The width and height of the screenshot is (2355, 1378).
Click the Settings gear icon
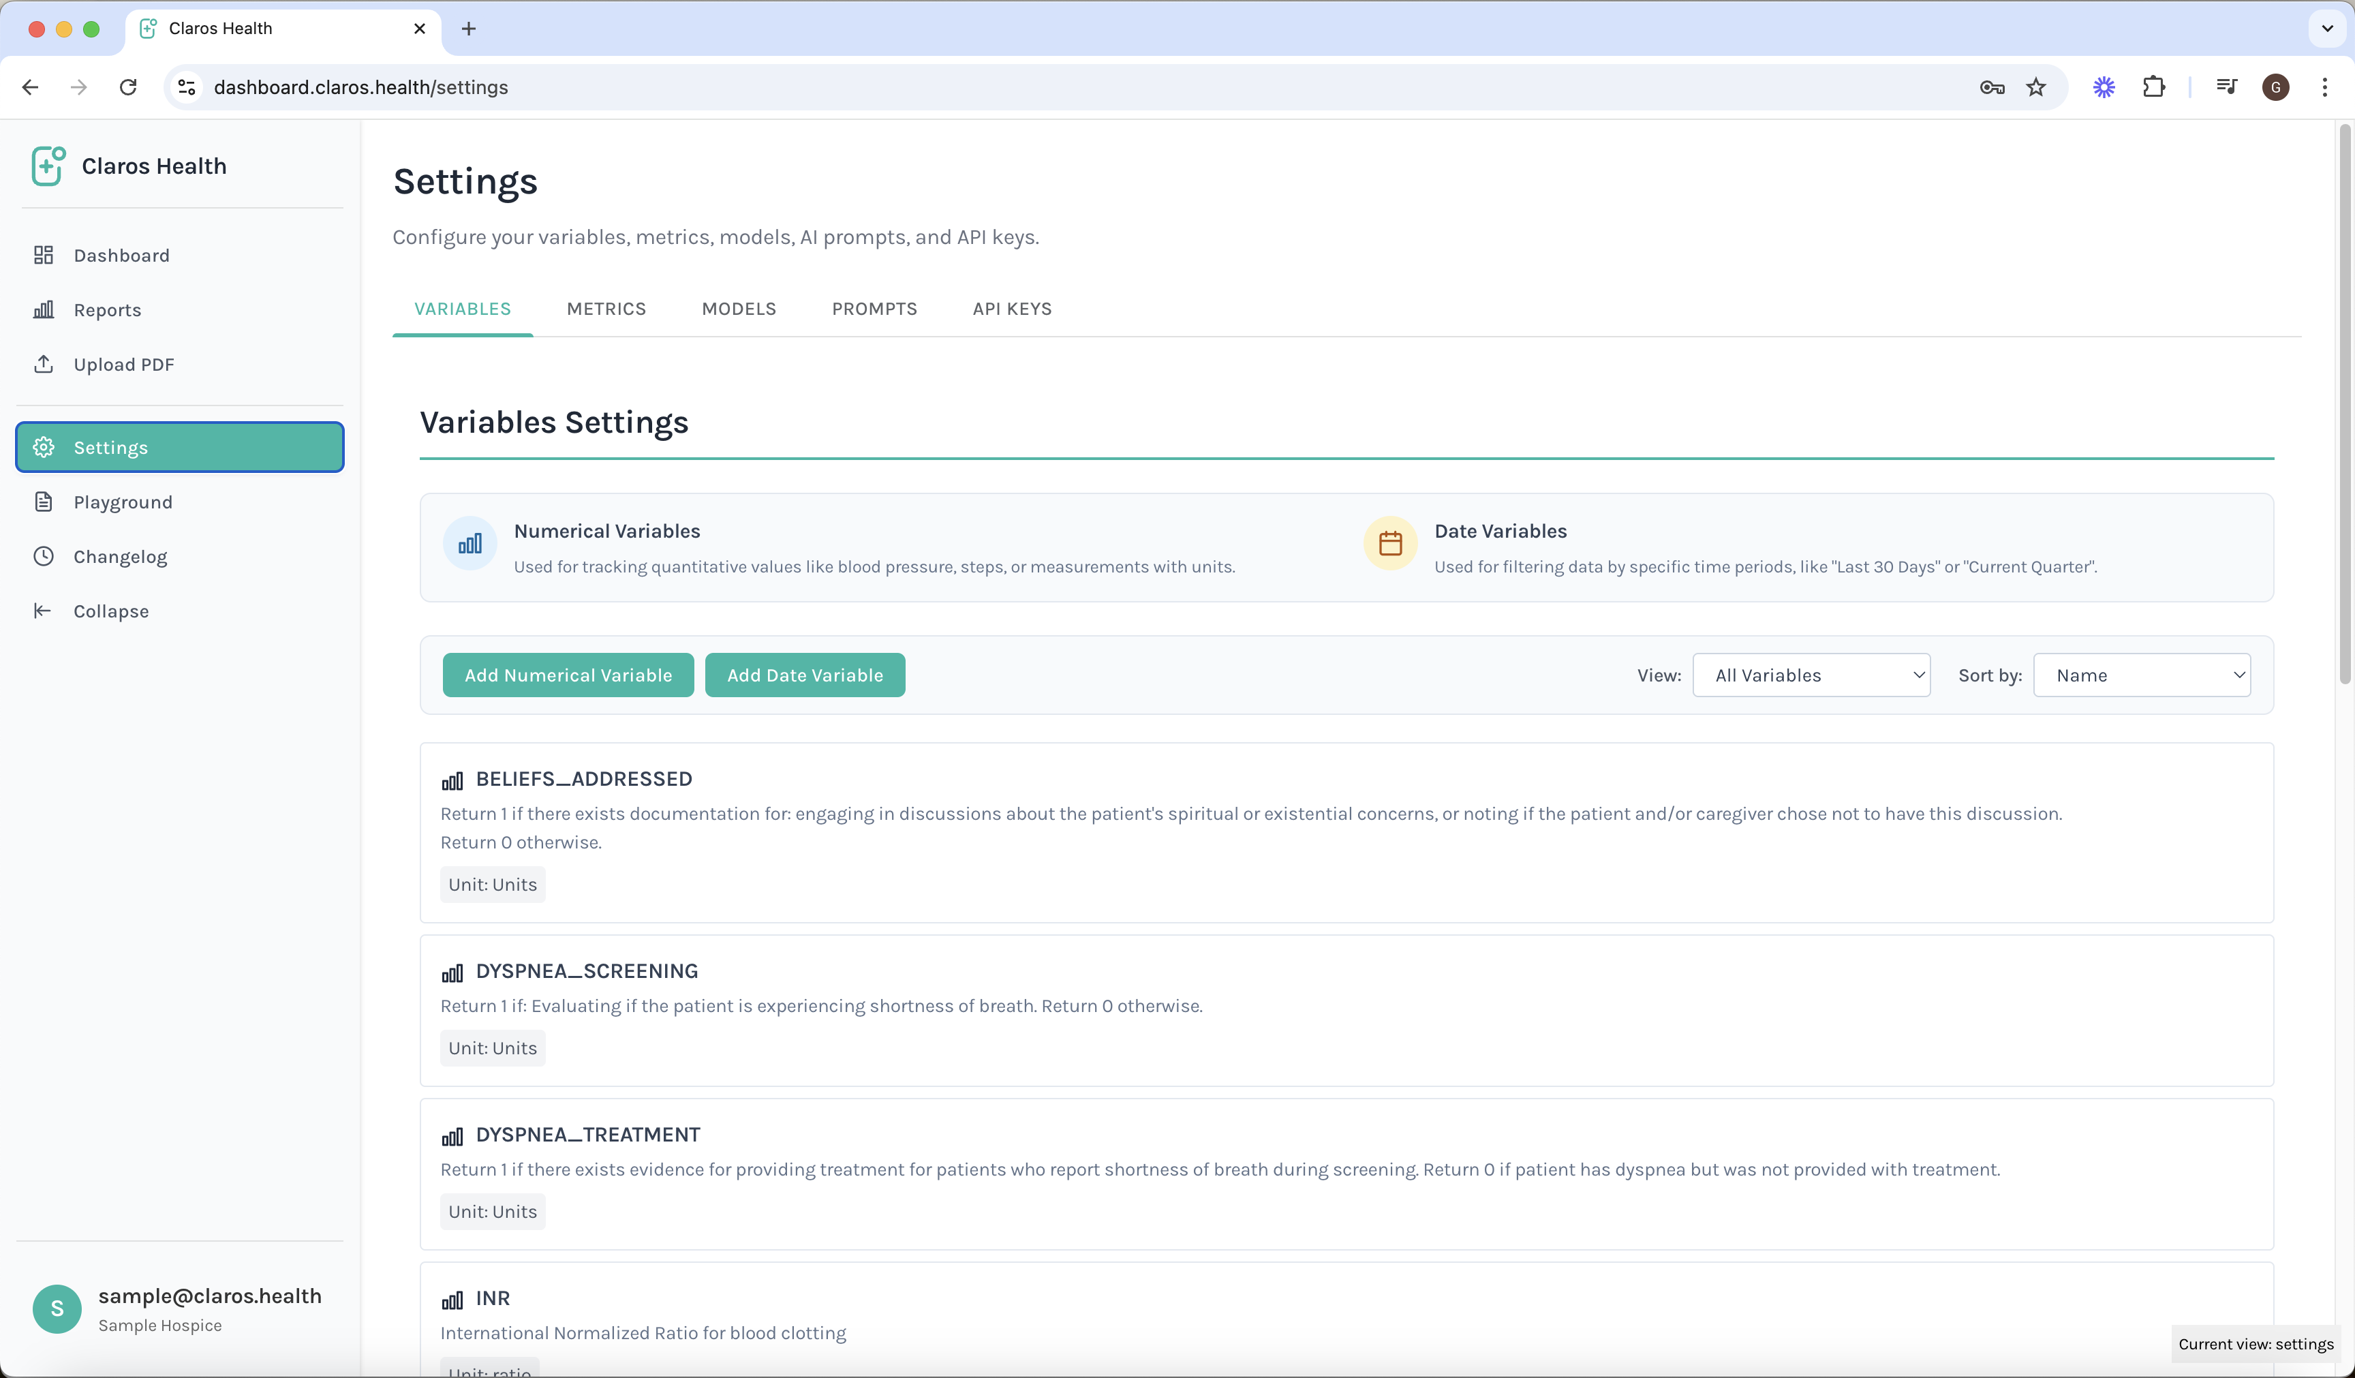click(x=44, y=447)
